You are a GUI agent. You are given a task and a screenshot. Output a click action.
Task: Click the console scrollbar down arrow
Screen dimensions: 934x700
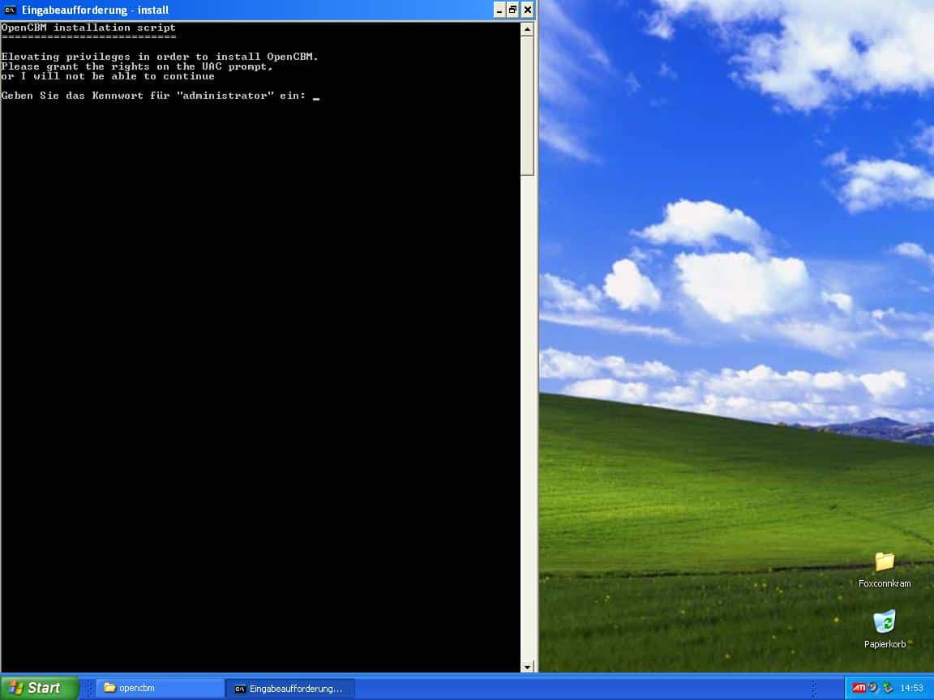(527, 667)
